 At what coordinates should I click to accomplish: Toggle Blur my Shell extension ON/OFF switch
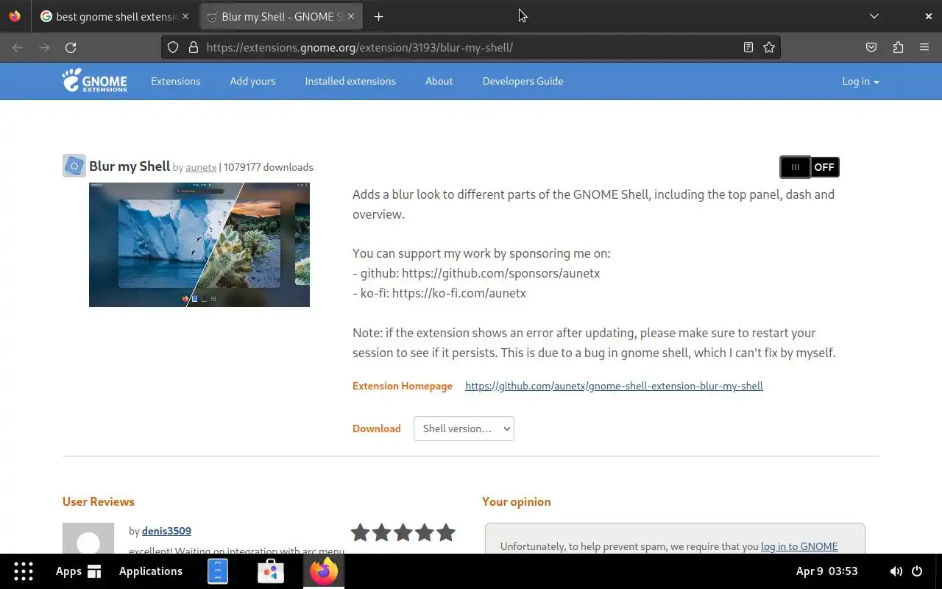(x=810, y=167)
